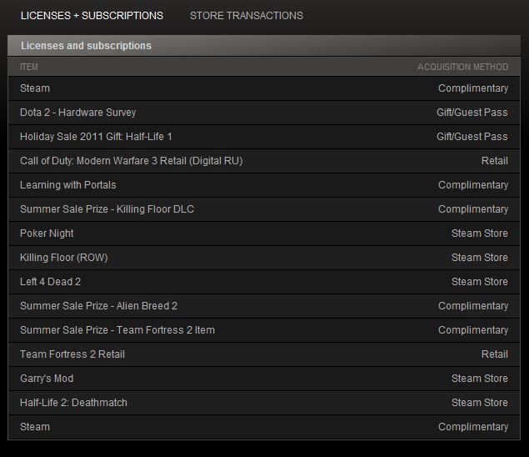Click Retail method for Team Fortress 2 Retail

pos(495,354)
